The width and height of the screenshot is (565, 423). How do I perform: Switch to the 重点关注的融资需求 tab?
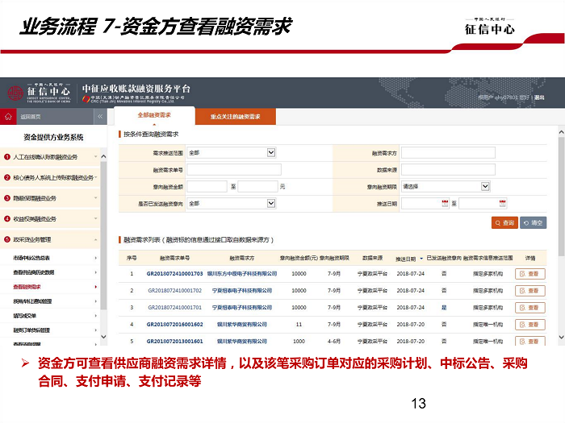pyautogui.click(x=236, y=117)
